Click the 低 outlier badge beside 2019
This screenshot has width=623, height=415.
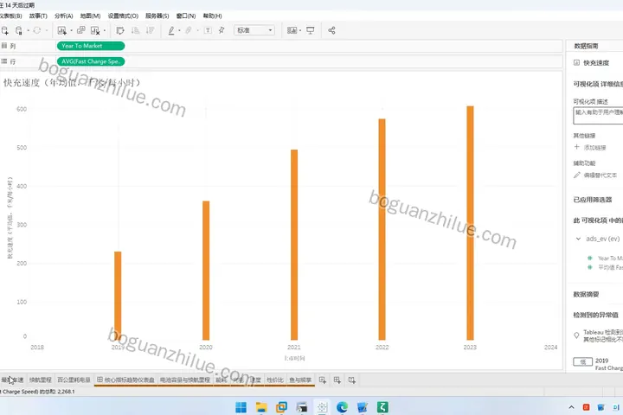583,361
